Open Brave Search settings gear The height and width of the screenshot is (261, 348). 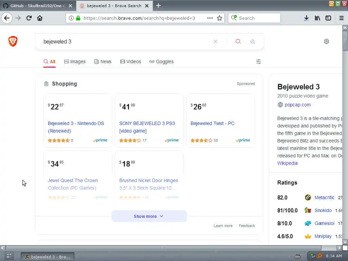tap(327, 41)
